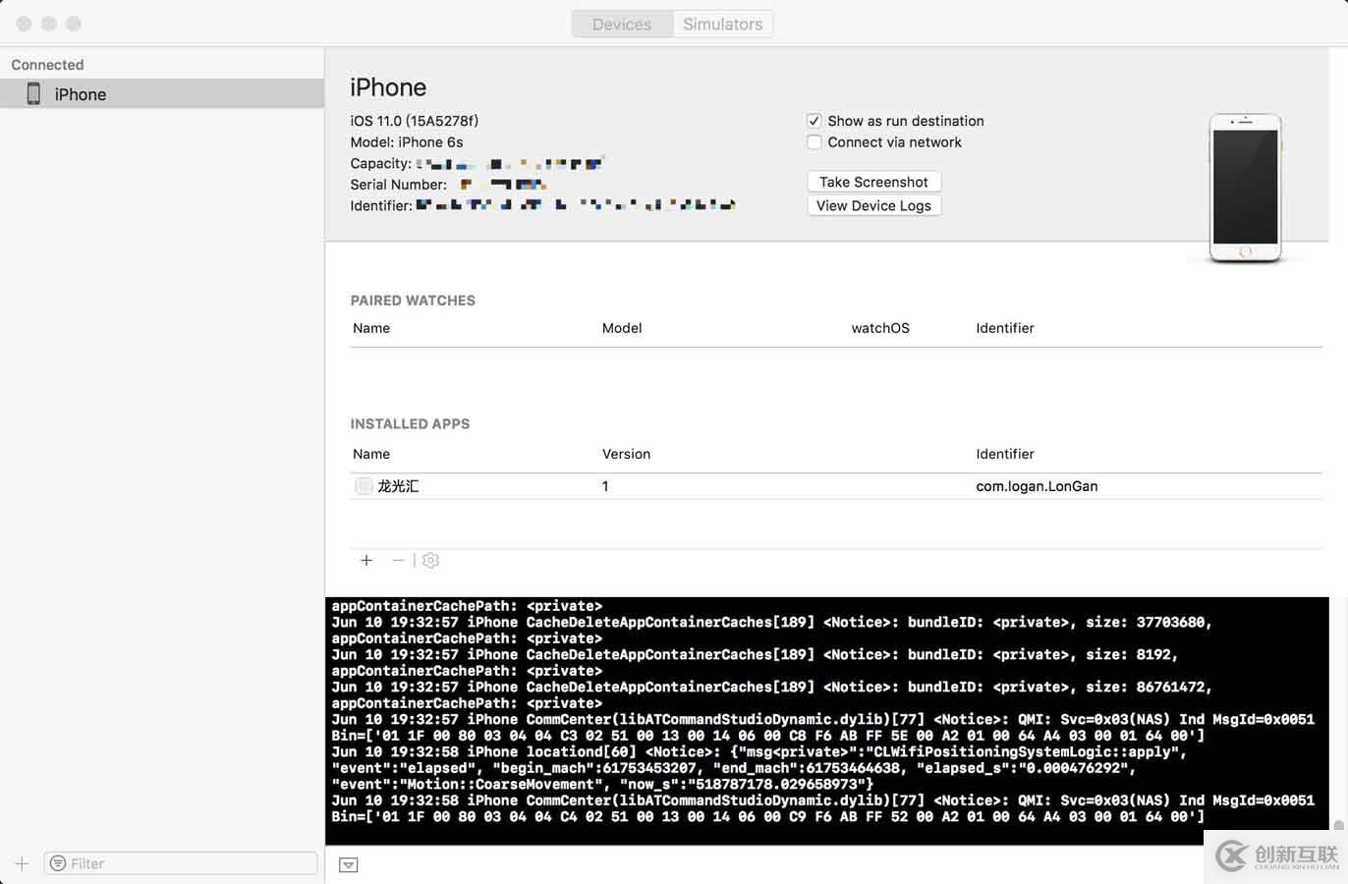
Task: Select the connected iPhone under Connected
Action: pos(81,92)
